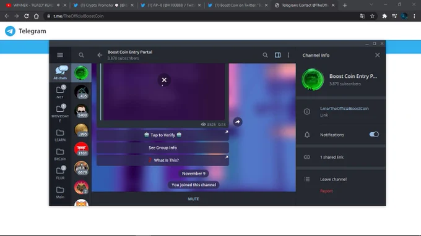
Task: Toggle the right sidebar panel icon
Action: coord(277,55)
